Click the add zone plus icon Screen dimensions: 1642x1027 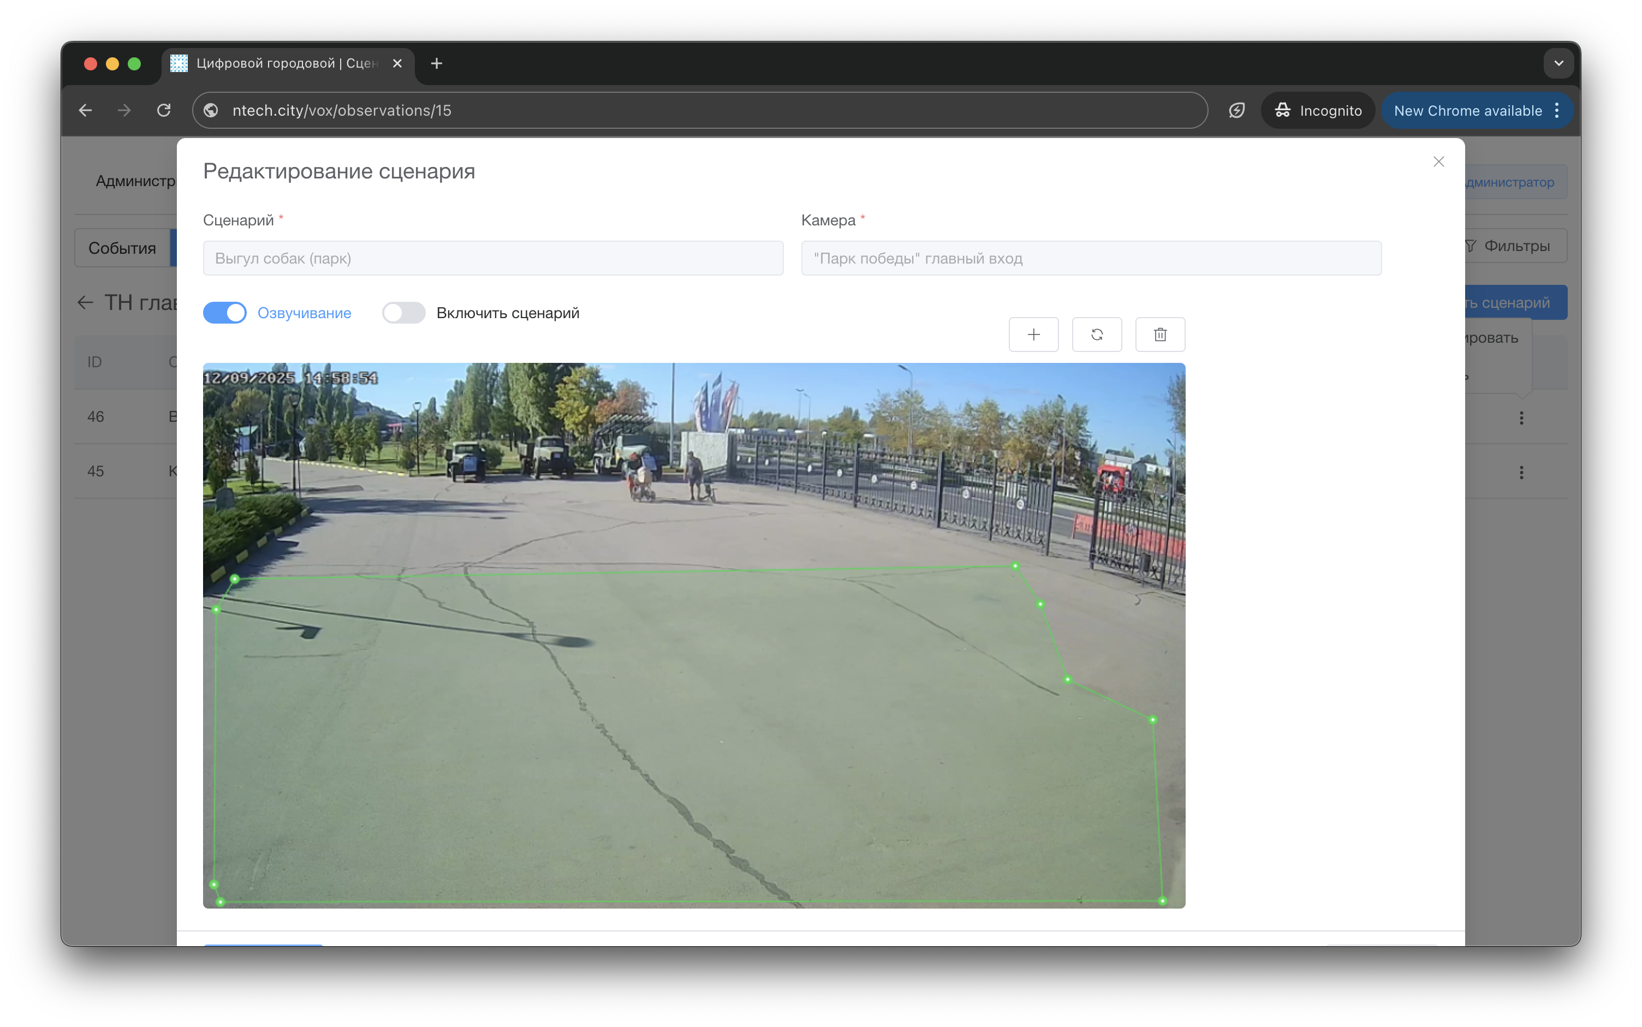click(1033, 334)
